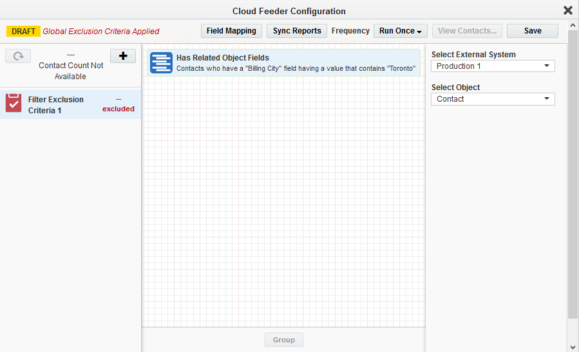This screenshot has width=579, height=352.
Task: Click the red clipboard checkmark filter icon
Action: click(14, 103)
